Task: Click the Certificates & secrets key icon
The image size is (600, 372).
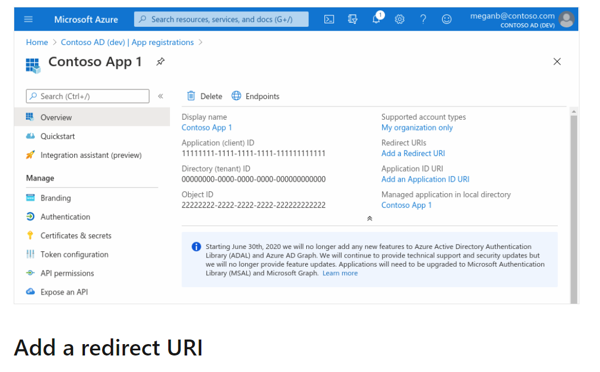Action: pos(30,235)
